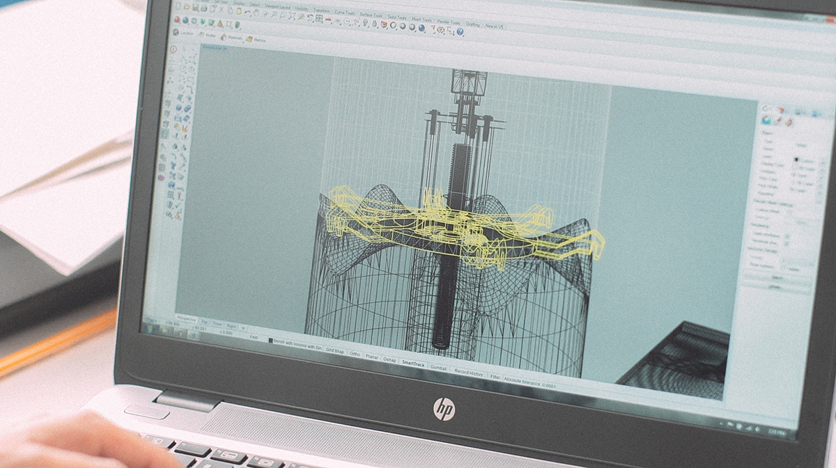
Task: Toggle Gumball in status bar
Action: pos(438,368)
